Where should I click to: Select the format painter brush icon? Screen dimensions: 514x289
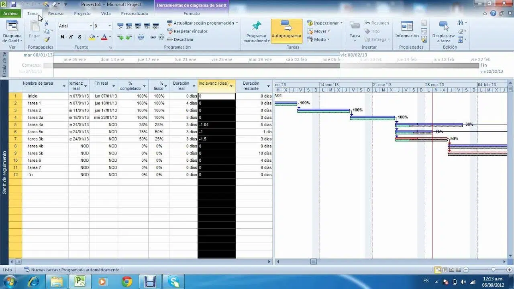47,39
